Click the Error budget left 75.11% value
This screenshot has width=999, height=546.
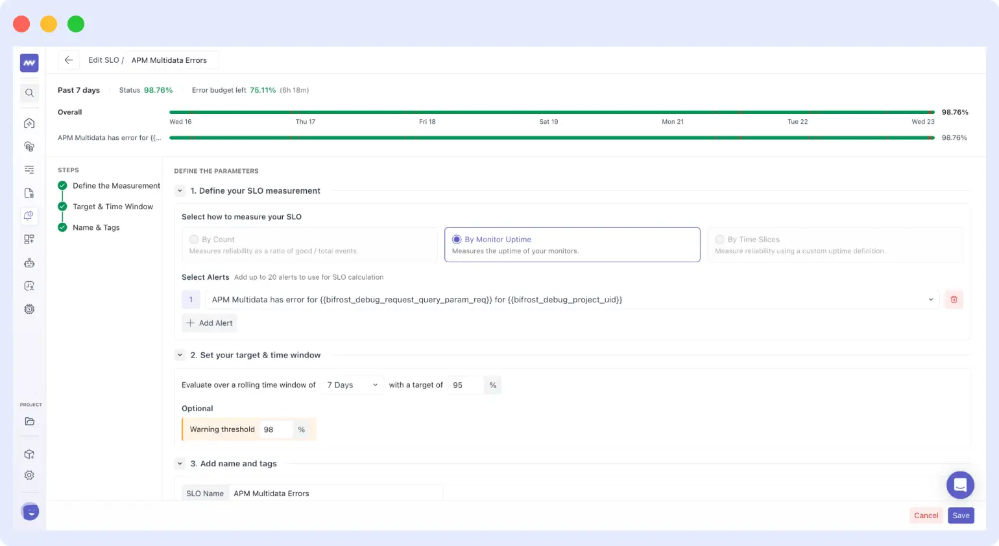(263, 91)
